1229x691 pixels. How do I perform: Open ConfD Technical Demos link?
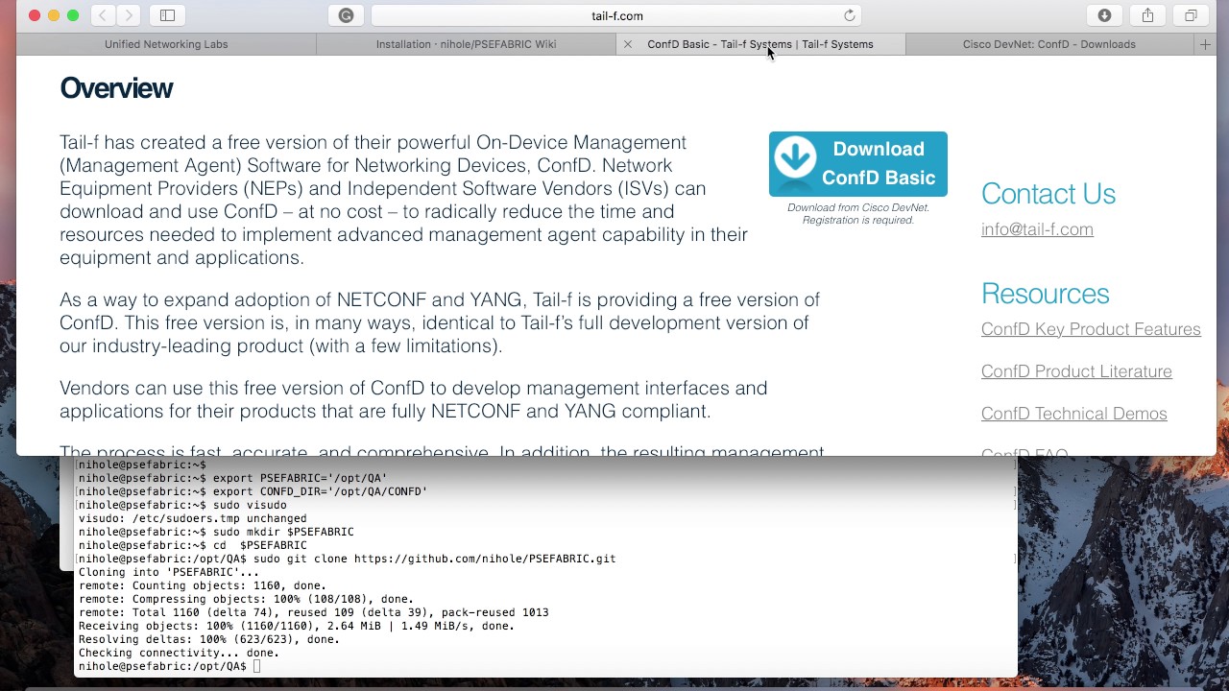click(x=1074, y=414)
